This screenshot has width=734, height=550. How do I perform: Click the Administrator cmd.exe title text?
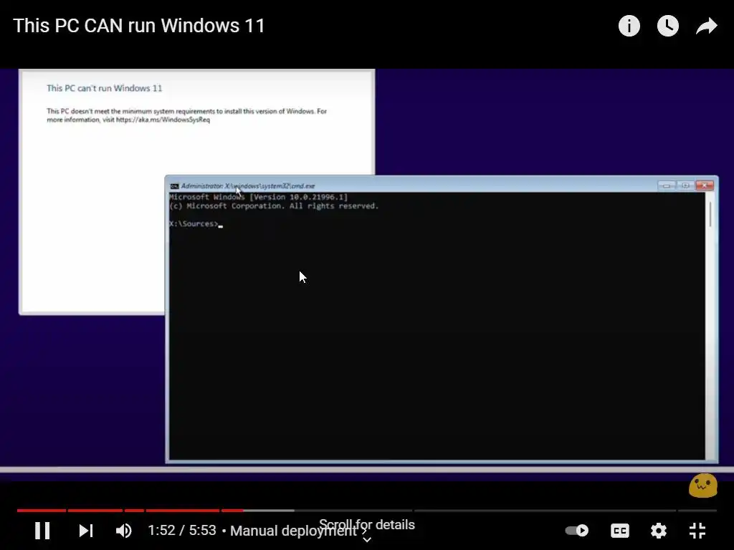247,186
